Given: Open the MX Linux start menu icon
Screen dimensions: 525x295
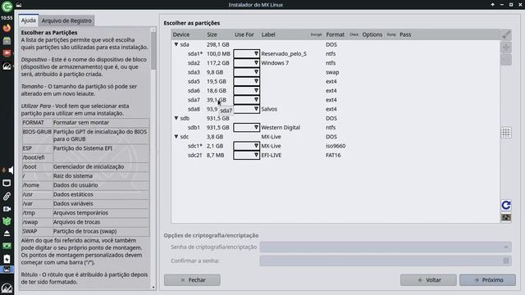Looking at the screenshot, I should pos(7,288).
